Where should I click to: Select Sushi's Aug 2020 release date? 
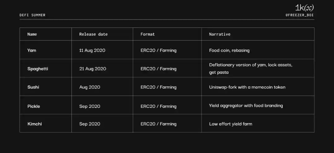[x=90, y=87]
